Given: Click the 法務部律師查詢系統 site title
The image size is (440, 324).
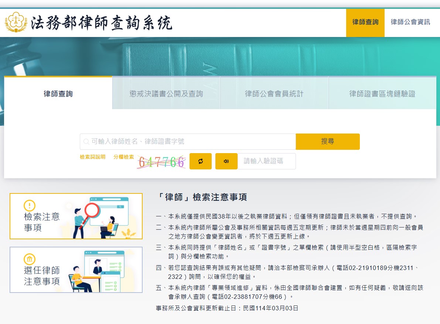Looking at the screenshot, I should (x=102, y=23).
